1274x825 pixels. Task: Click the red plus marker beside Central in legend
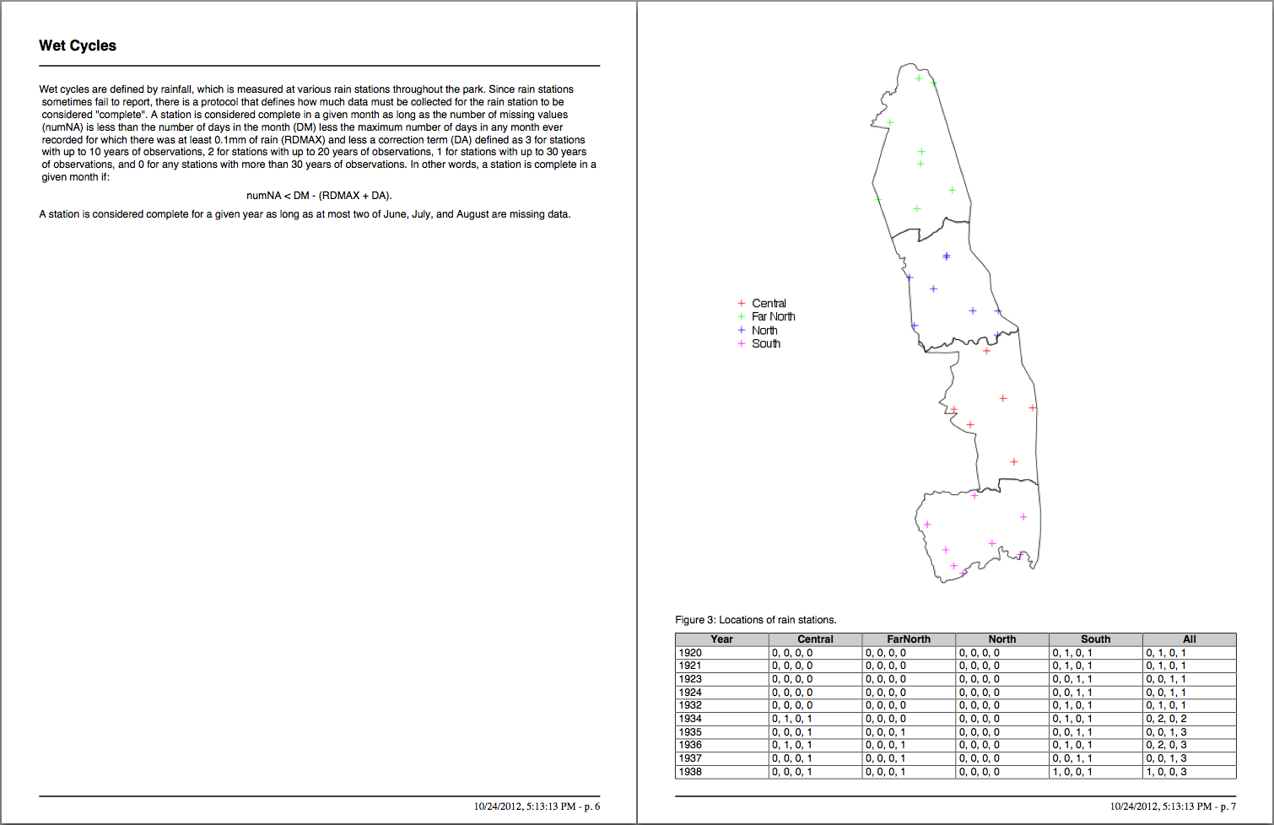point(742,303)
